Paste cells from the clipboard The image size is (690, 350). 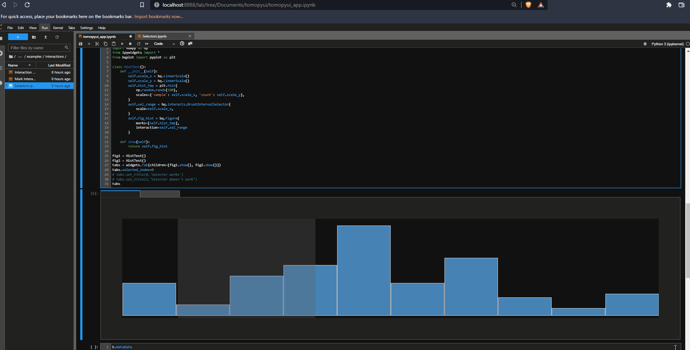pyautogui.click(x=114, y=43)
